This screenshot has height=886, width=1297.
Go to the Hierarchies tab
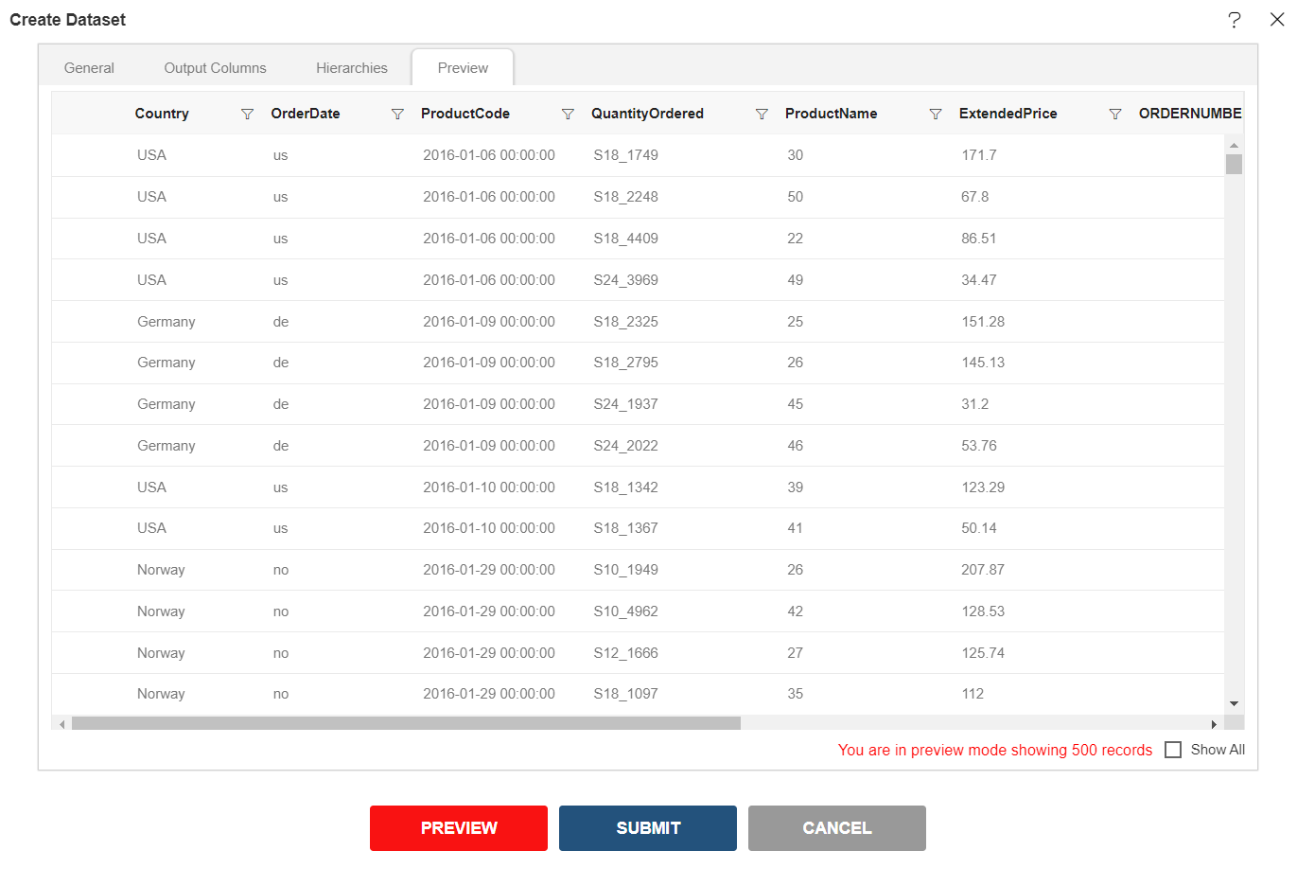pos(352,68)
